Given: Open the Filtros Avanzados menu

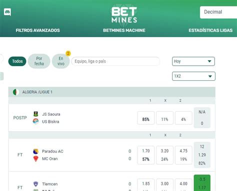Looking at the screenshot, I should point(38,30).
